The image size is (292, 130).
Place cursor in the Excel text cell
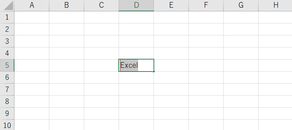pyautogui.click(x=136, y=66)
